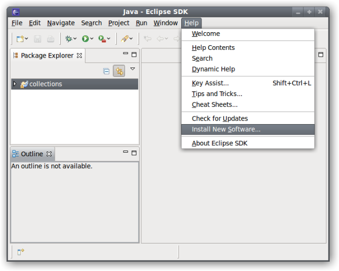Select the Outline tab

pos(32,154)
